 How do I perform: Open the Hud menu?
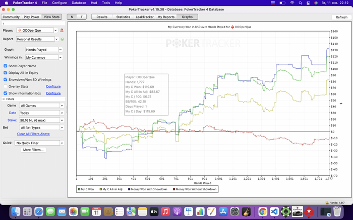click(94, 3)
